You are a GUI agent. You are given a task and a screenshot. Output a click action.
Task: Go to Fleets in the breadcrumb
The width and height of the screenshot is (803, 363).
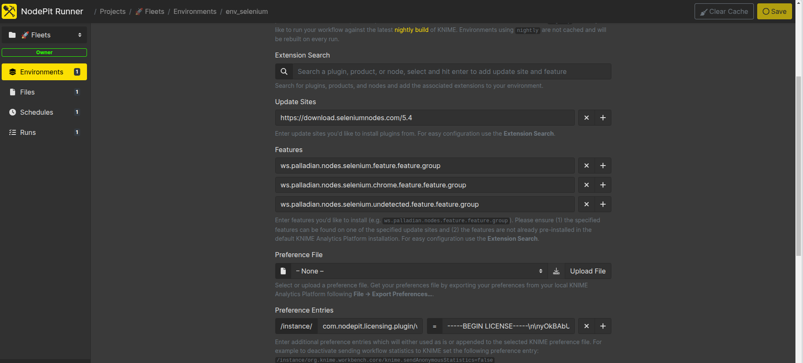150,11
